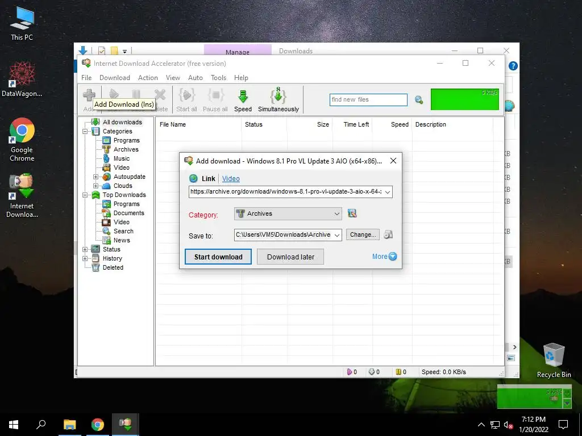Open the View menu
This screenshot has height=436, width=582.
click(x=173, y=77)
